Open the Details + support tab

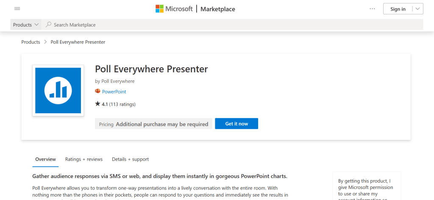coord(130,159)
